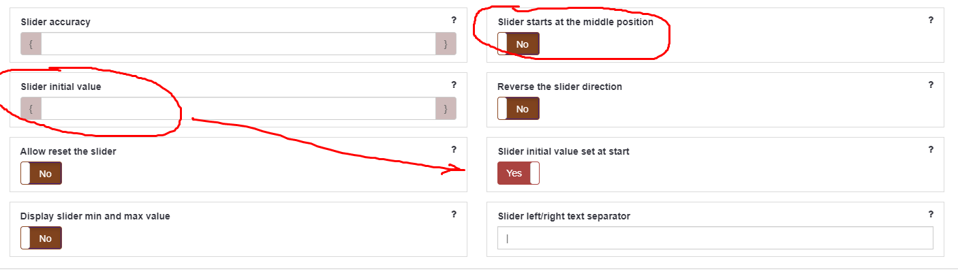Open help for Slider initial value set at start

[931, 150]
